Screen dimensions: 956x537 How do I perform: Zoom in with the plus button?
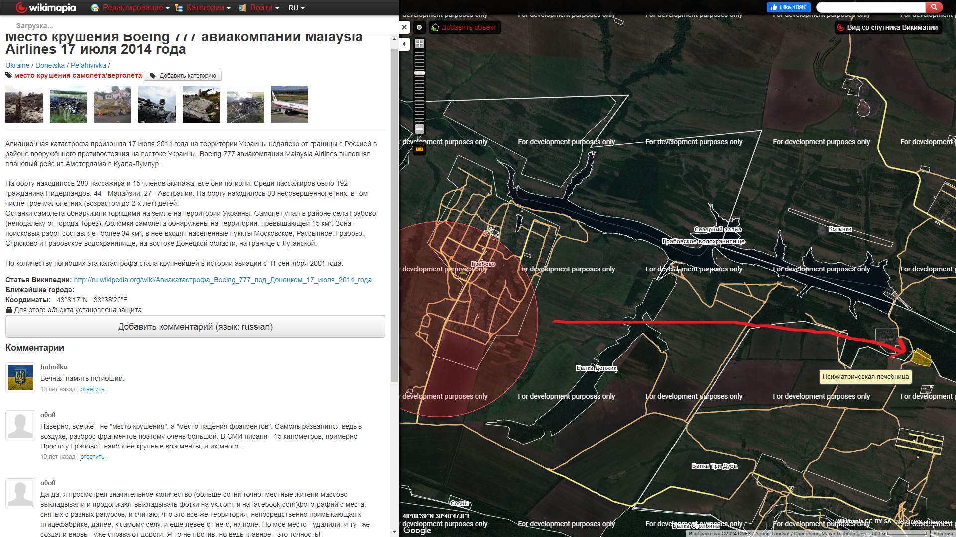point(419,44)
